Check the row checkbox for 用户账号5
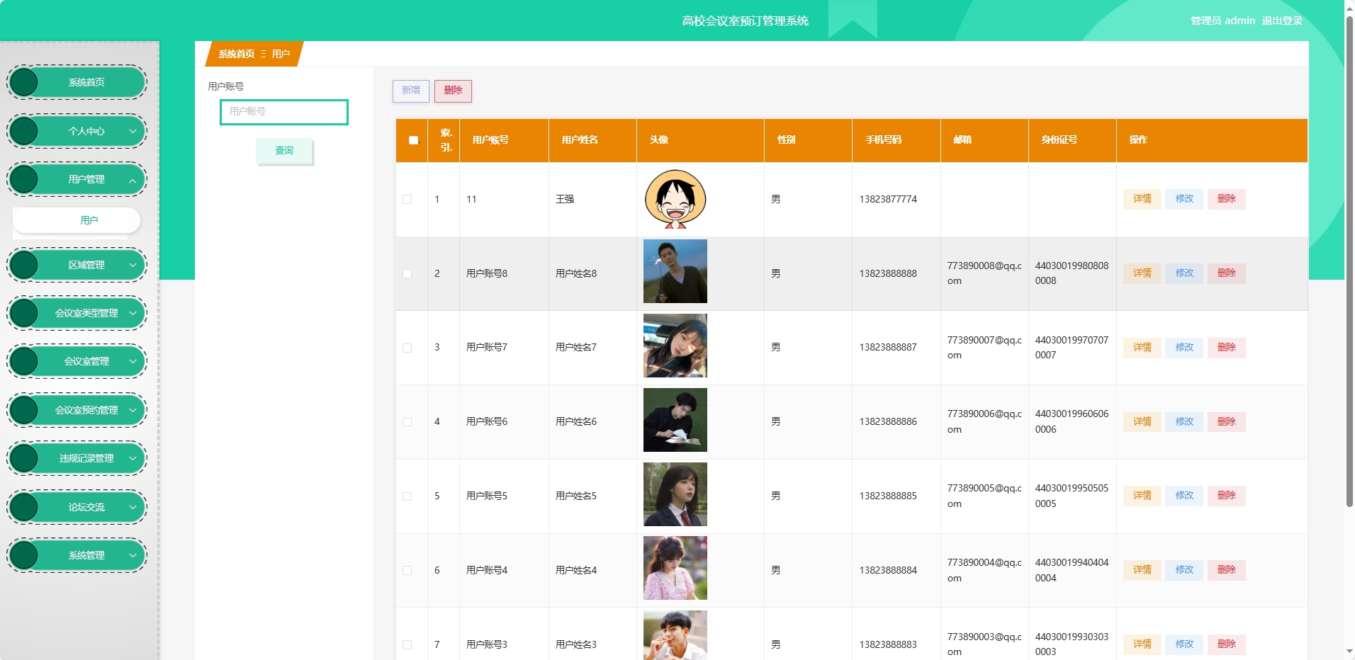This screenshot has width=1355, height=660. pos(407,496)
